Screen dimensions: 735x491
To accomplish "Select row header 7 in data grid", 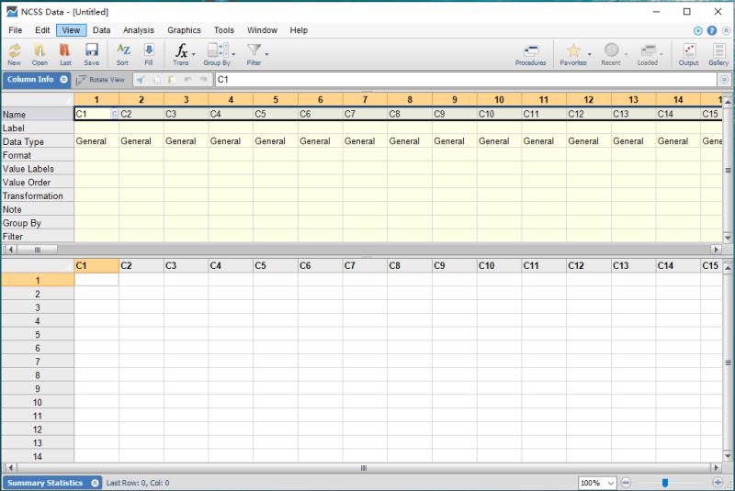I will point(38,362).
